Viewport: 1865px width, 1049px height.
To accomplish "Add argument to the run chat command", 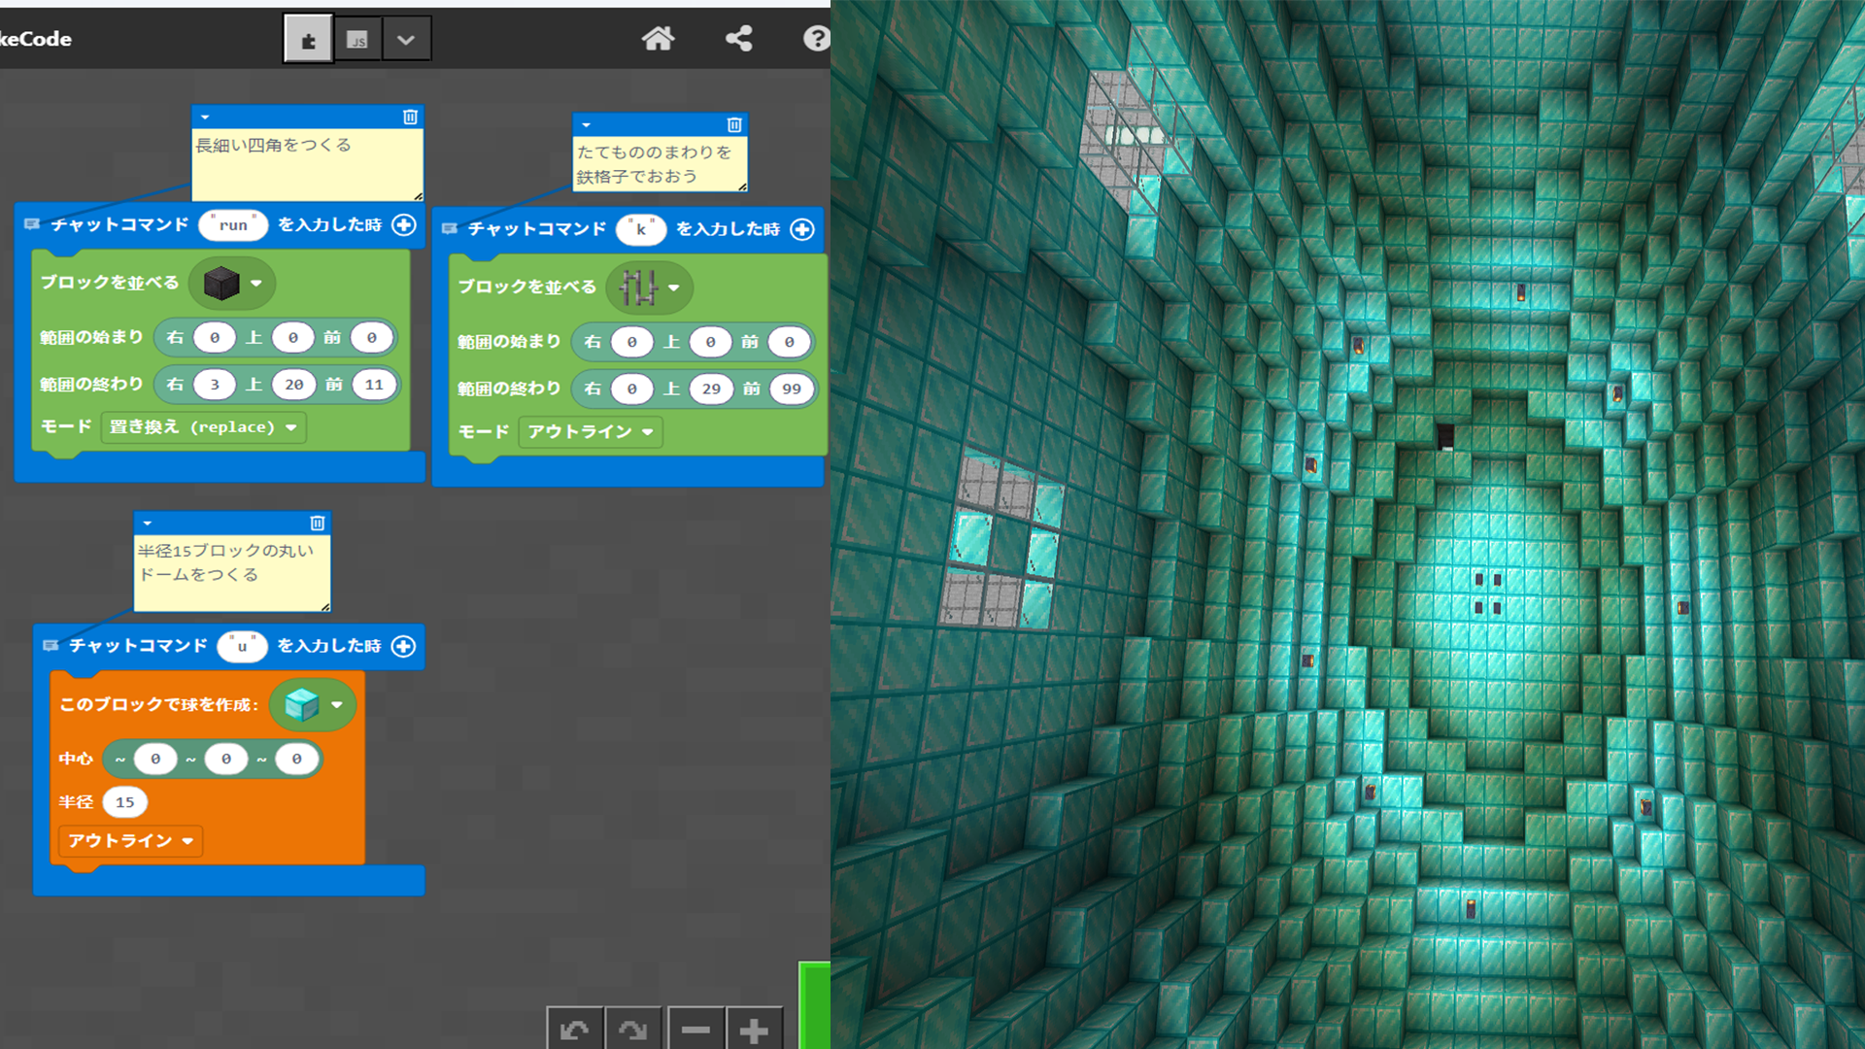I will (404, 224).
